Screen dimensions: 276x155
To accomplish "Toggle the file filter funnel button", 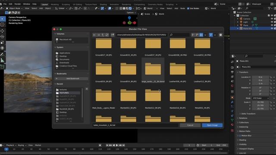I will pos(211,35).
